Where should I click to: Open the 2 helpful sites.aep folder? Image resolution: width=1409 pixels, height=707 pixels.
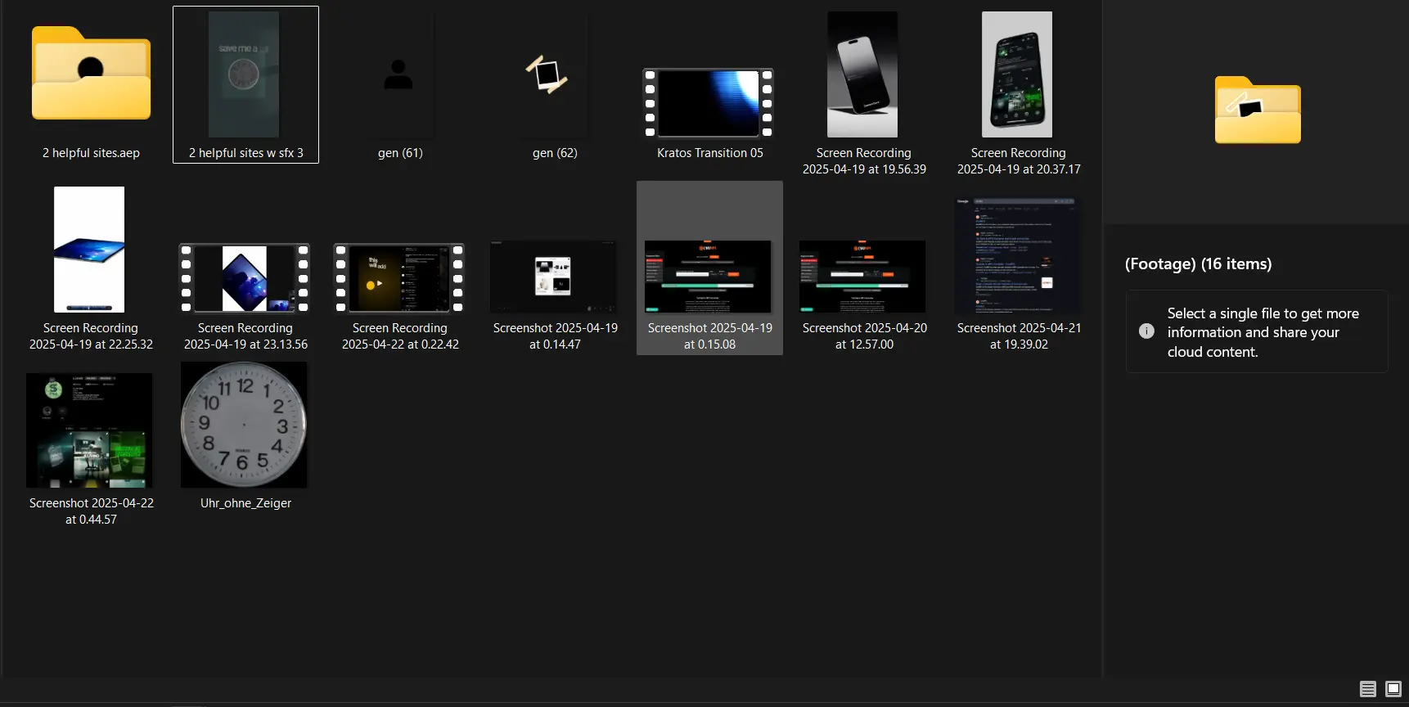click(91, 75)
